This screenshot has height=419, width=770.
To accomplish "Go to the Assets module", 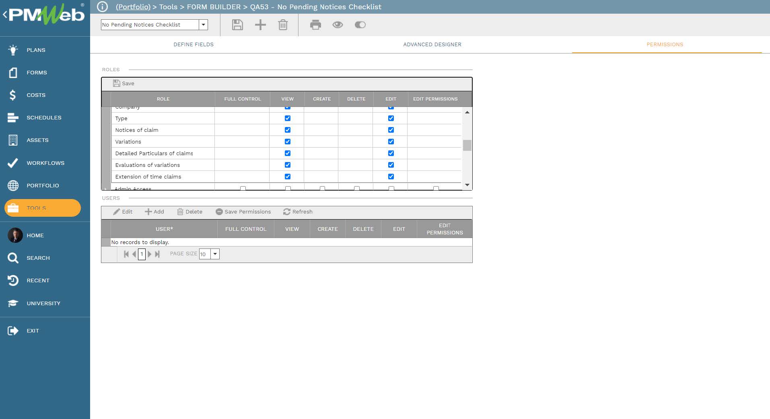I will (37, 140).
